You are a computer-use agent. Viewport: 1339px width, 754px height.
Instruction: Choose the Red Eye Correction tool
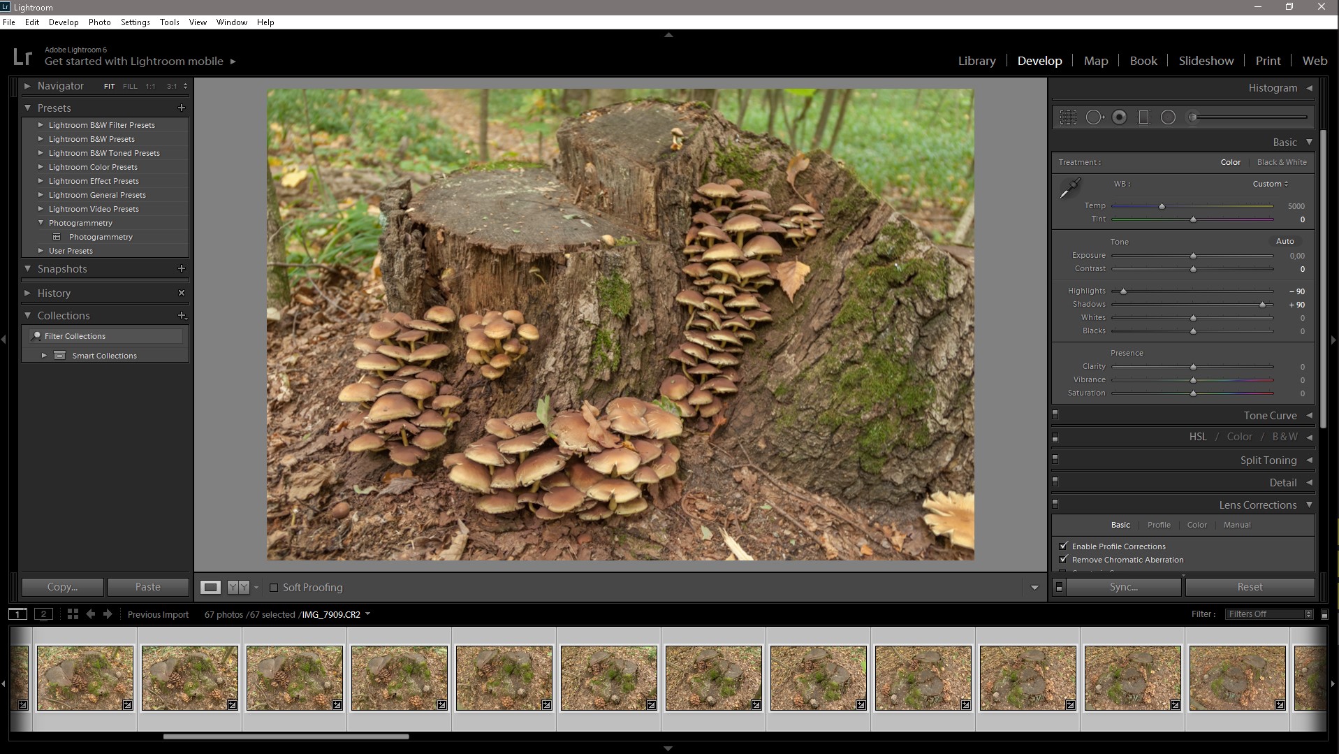pos(1119,117)
